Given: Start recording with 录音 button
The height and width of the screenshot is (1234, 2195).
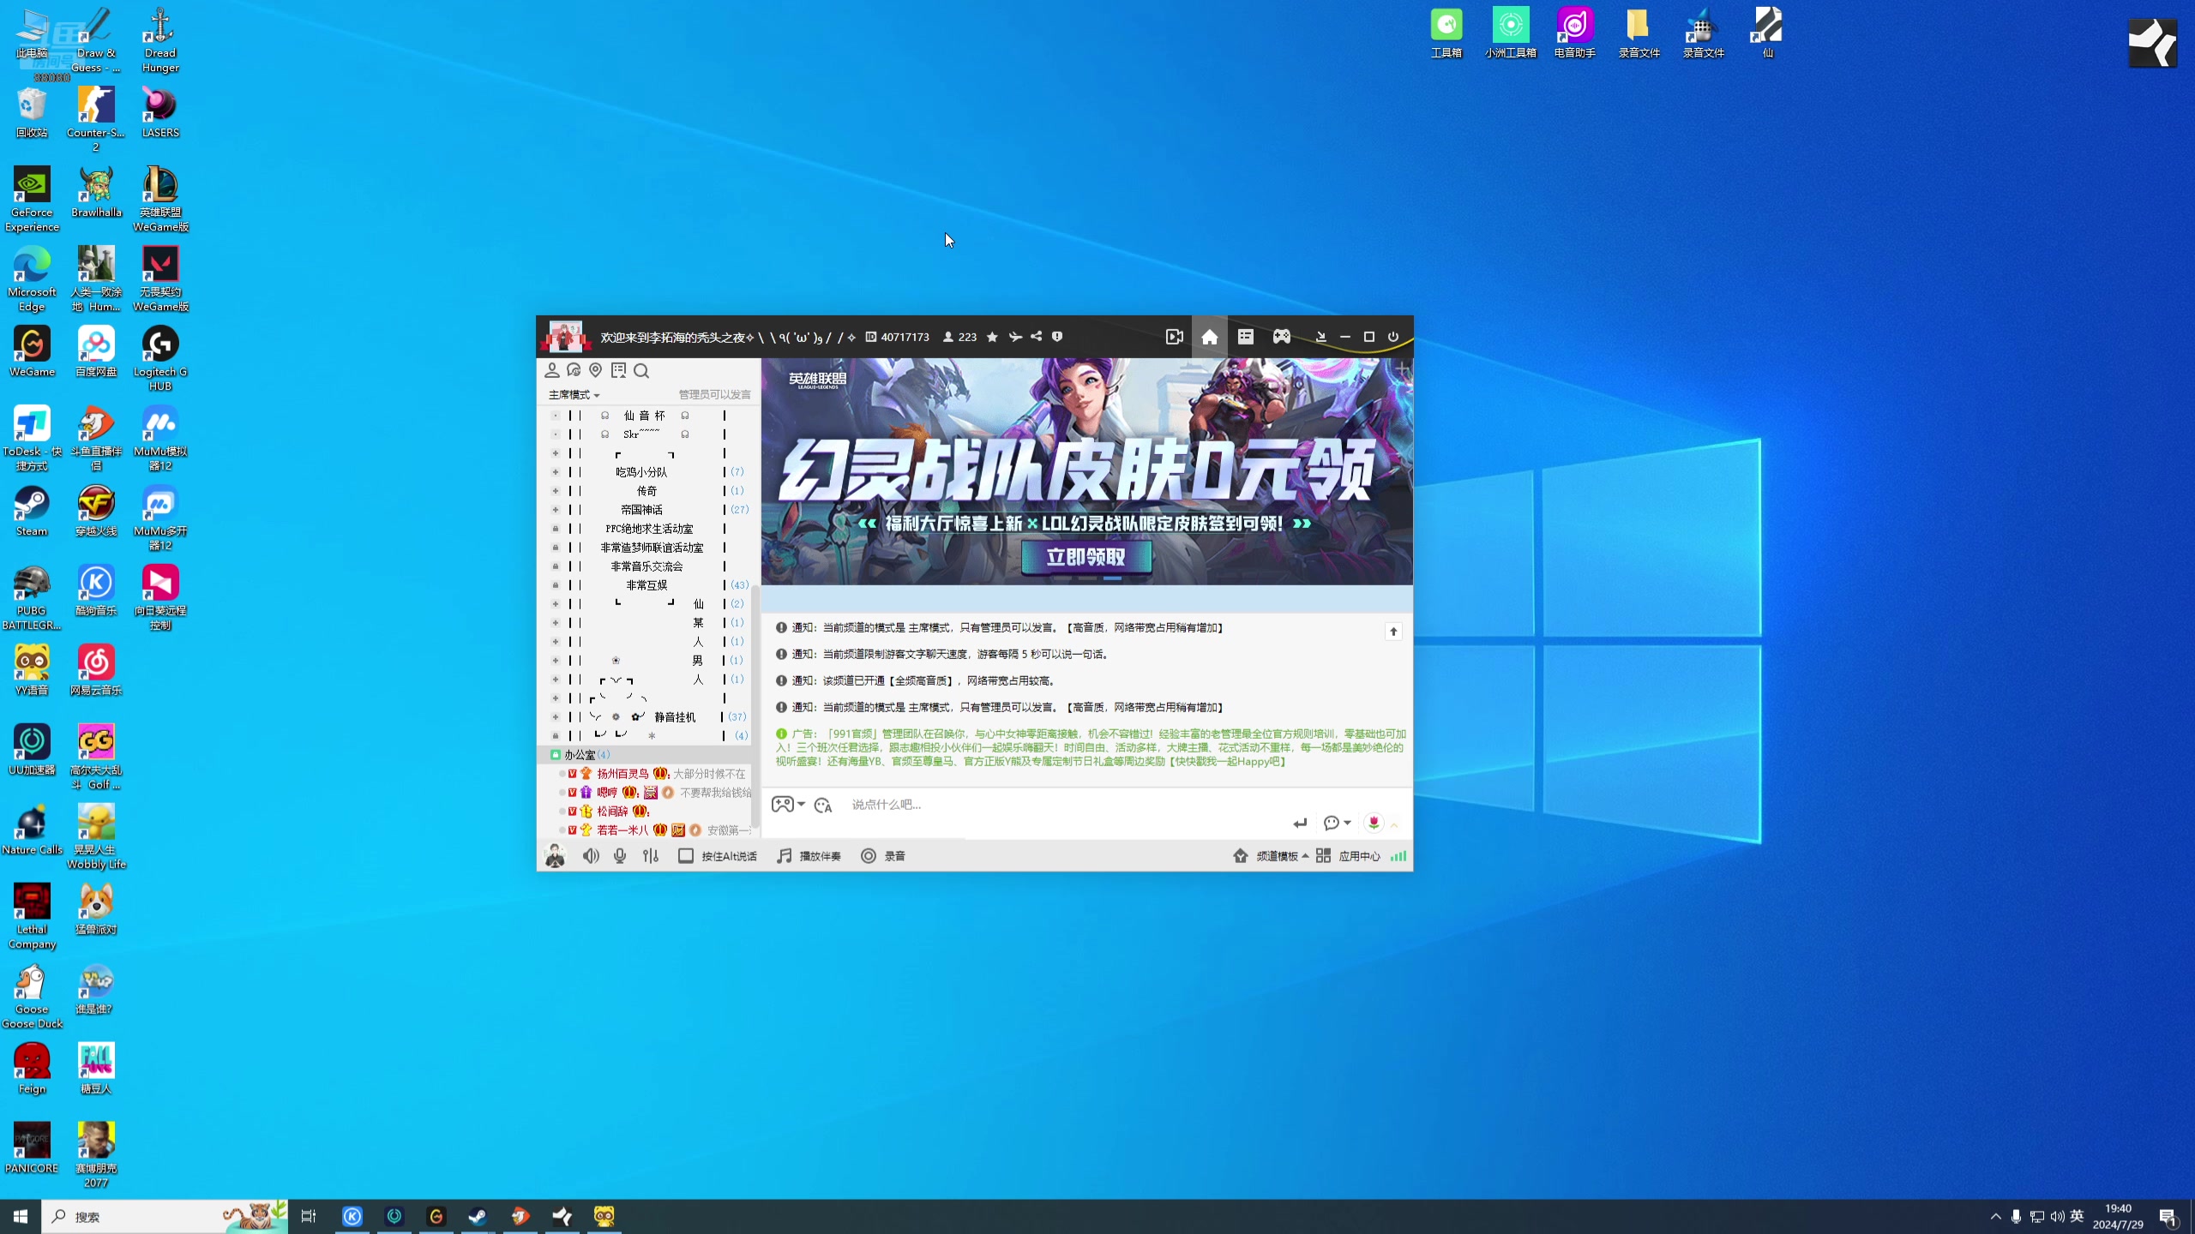Looking at the screenshot, I should 883,856.
